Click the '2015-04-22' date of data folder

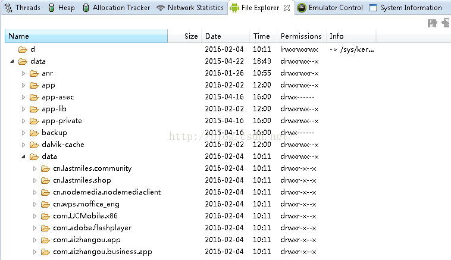224,61
